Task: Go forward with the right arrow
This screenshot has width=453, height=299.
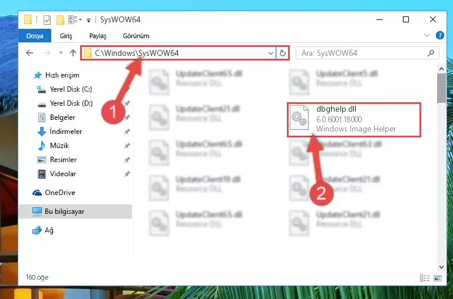Action: (47, 53)
